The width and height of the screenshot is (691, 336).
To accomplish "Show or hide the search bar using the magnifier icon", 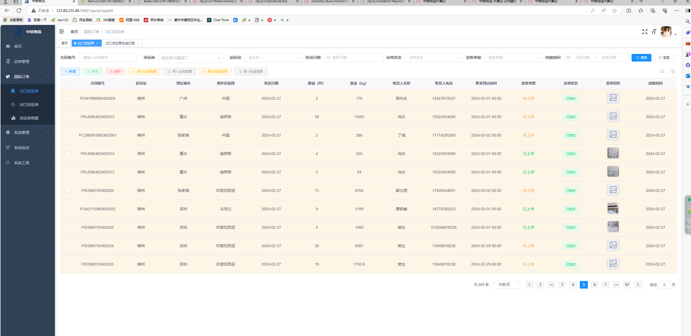I will 662,72.
